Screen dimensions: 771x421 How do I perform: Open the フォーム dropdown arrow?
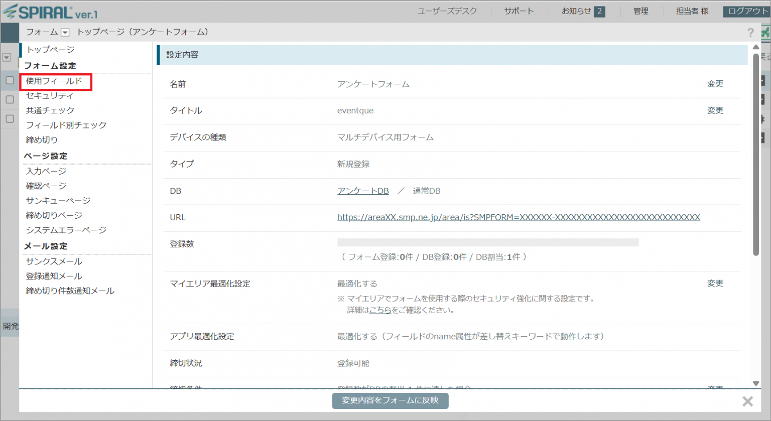65,33
